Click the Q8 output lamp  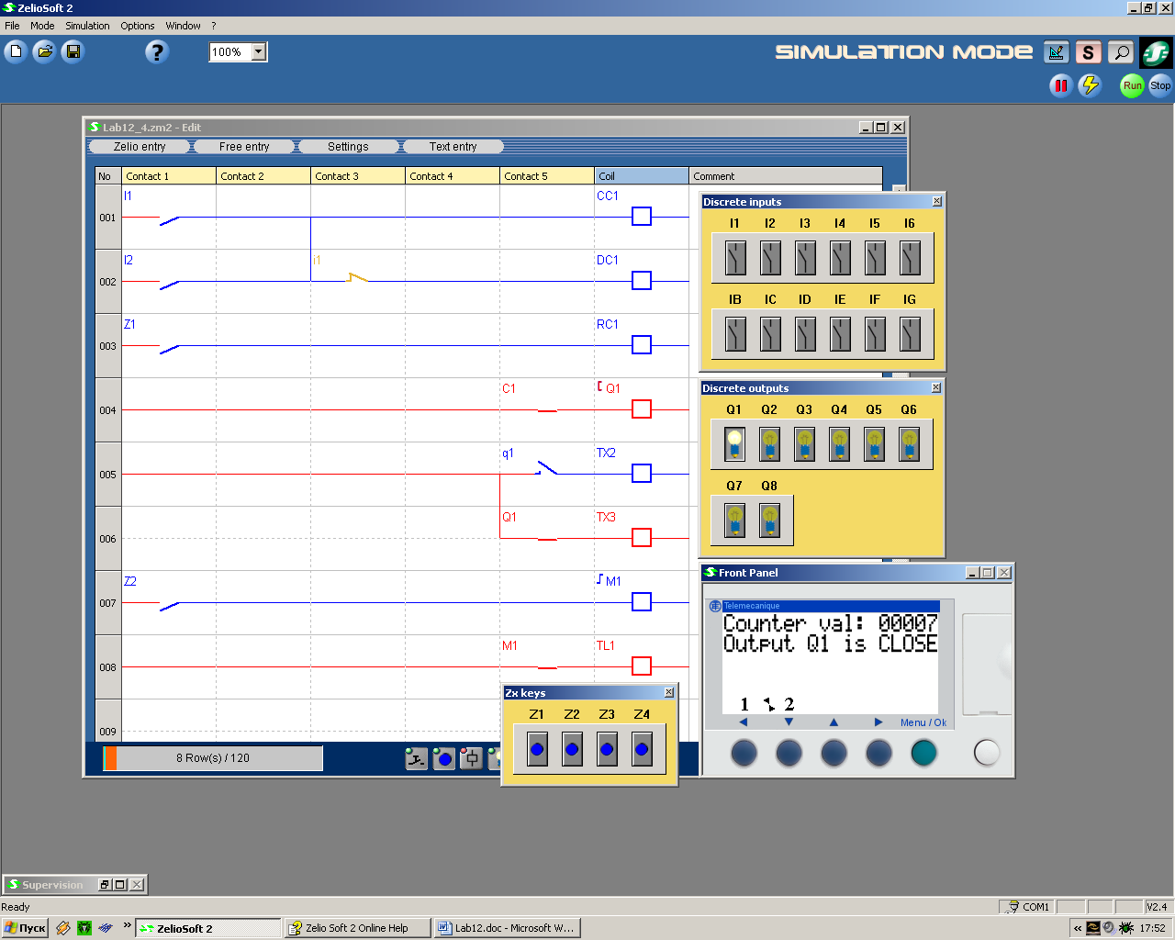point(769,520)
